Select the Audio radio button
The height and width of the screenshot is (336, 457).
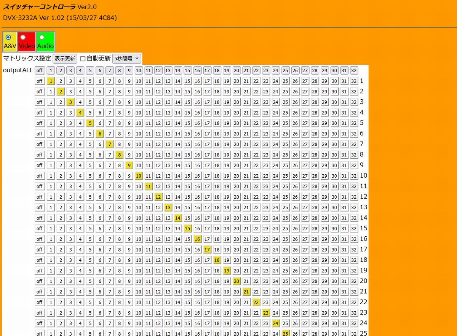(42, 37)
